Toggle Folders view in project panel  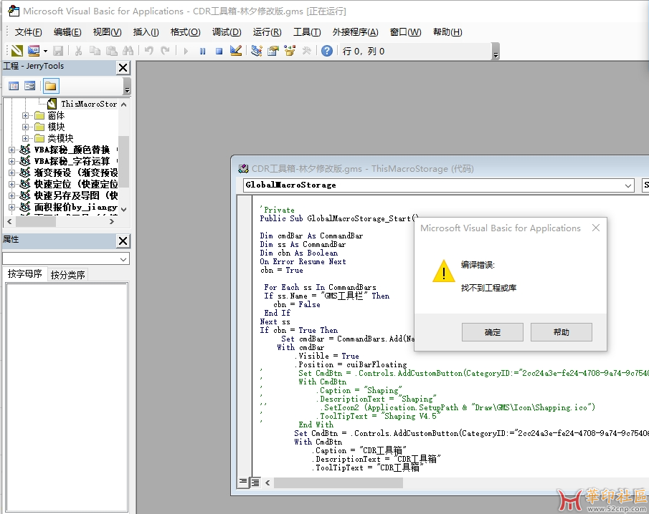point(50,86)
